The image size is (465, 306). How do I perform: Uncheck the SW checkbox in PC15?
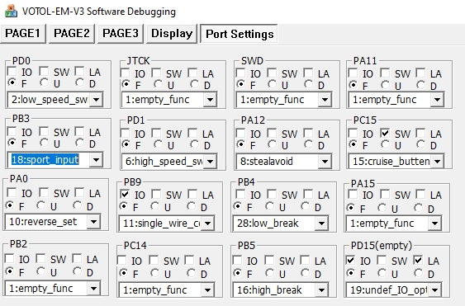385,133
